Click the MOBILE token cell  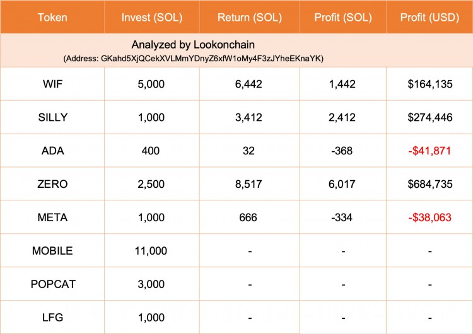52,251
